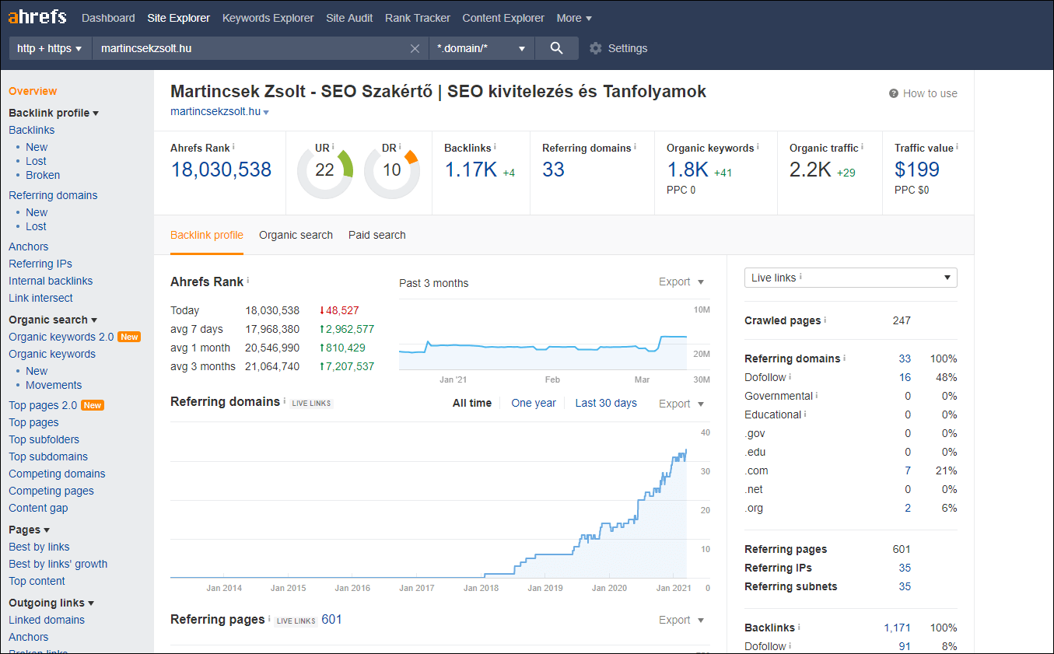Go to Dashboard in top navigation
The width and height of the screenshot is (1054, 654).
point(108,18)
